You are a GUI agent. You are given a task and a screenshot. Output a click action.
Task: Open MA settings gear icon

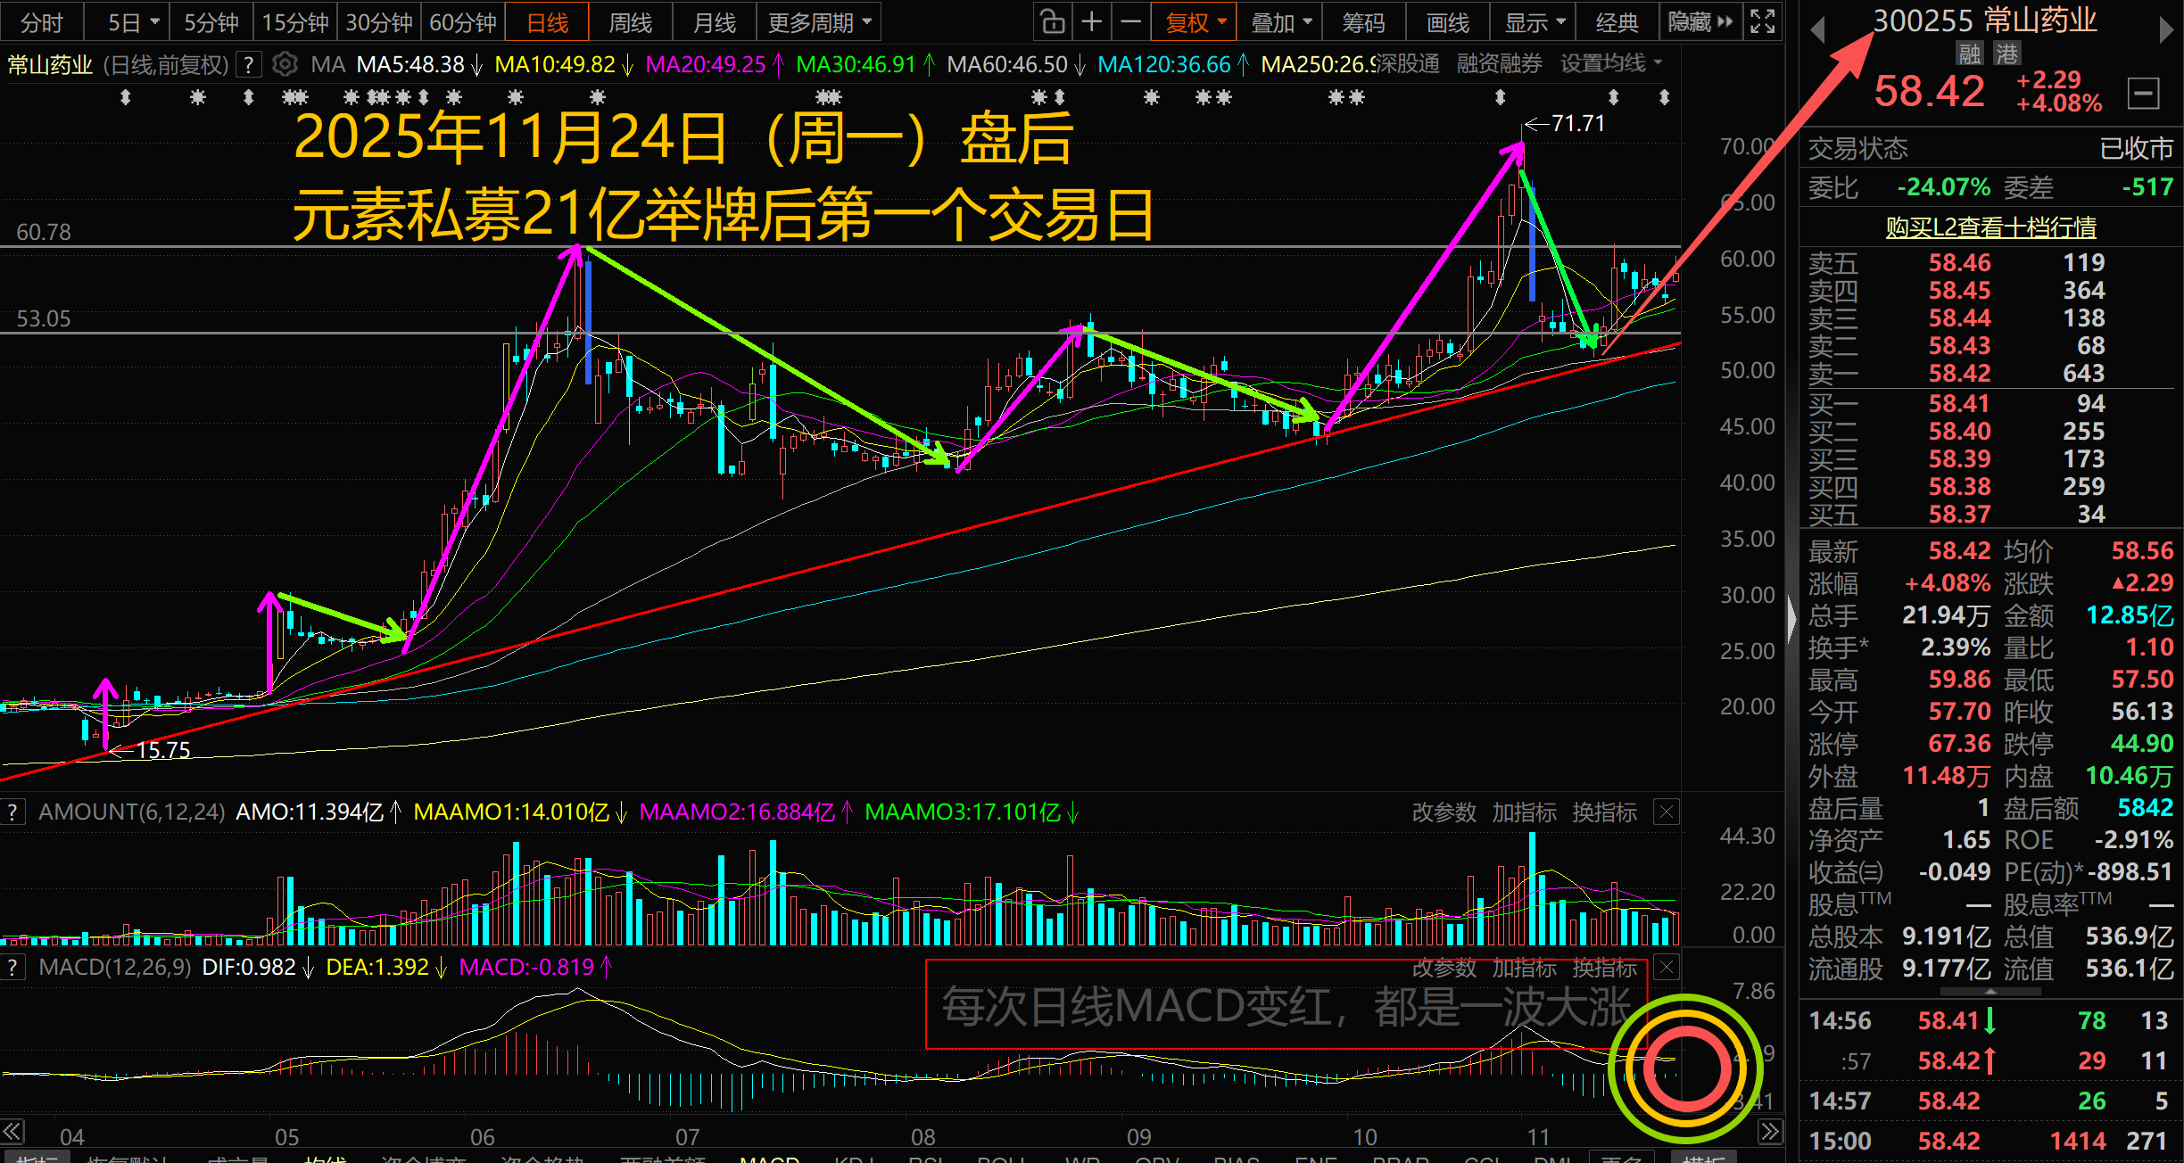click(x=285, y=64)
